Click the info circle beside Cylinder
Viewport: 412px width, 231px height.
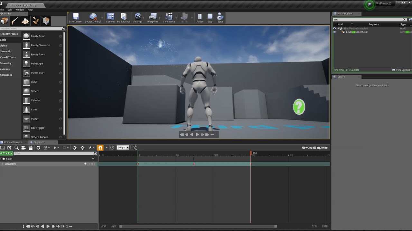click(61, 100)
